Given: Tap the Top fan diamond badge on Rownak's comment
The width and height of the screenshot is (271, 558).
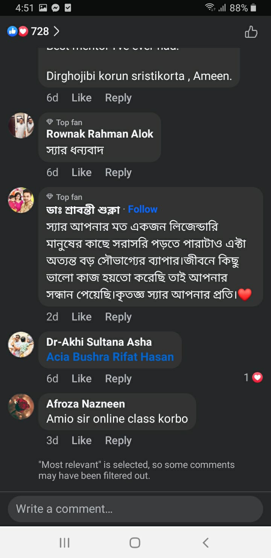Looking at the screenshot, I should point(50,122).
